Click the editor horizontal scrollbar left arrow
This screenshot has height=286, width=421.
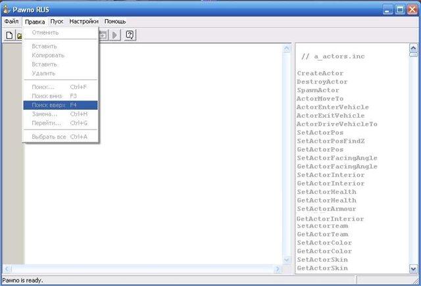tap(7, 268)
